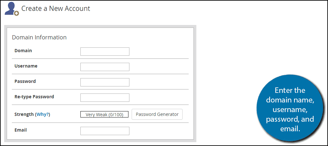
Task: Click the "Domain Information" section title
Action: point(39,37)
